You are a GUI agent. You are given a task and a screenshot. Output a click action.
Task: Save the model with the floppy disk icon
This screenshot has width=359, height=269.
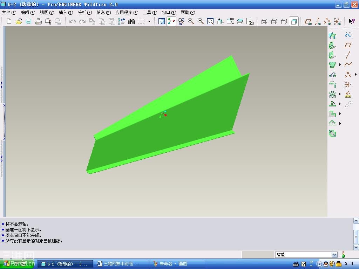click(29, 21)
